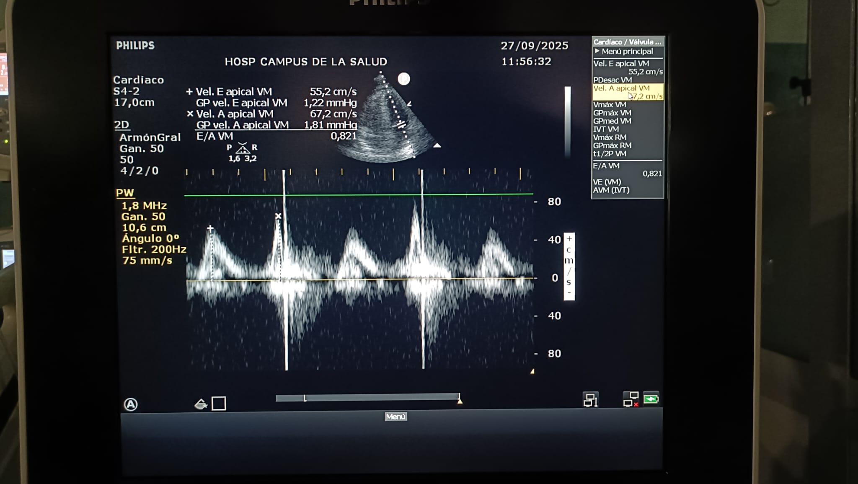Expand the Menú principal arrow
Screen dimensions: 858x484
pyautogui.click(x=597, y=51)
